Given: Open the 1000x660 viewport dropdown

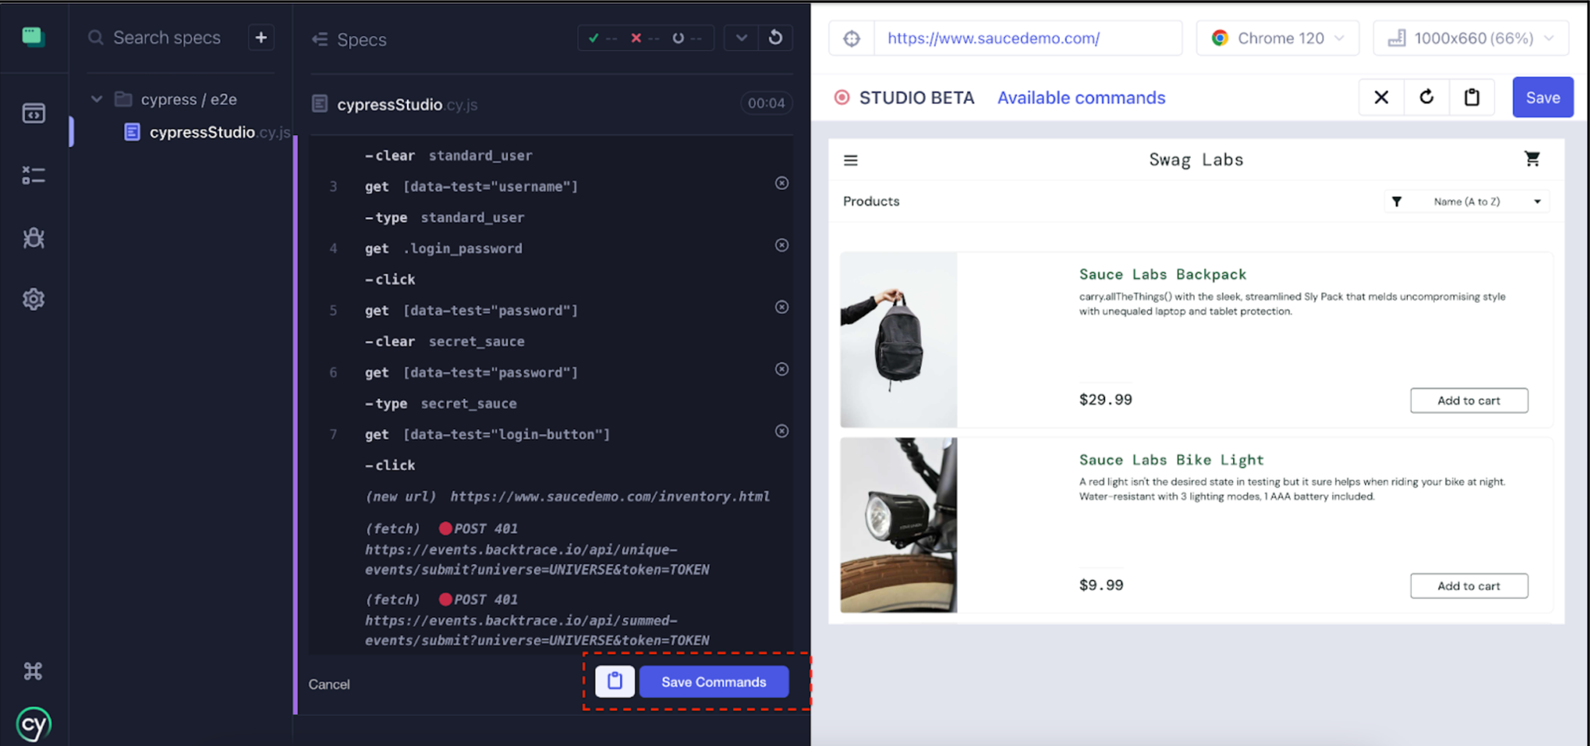Looking at the screenshot, I should pos(1471,38).
